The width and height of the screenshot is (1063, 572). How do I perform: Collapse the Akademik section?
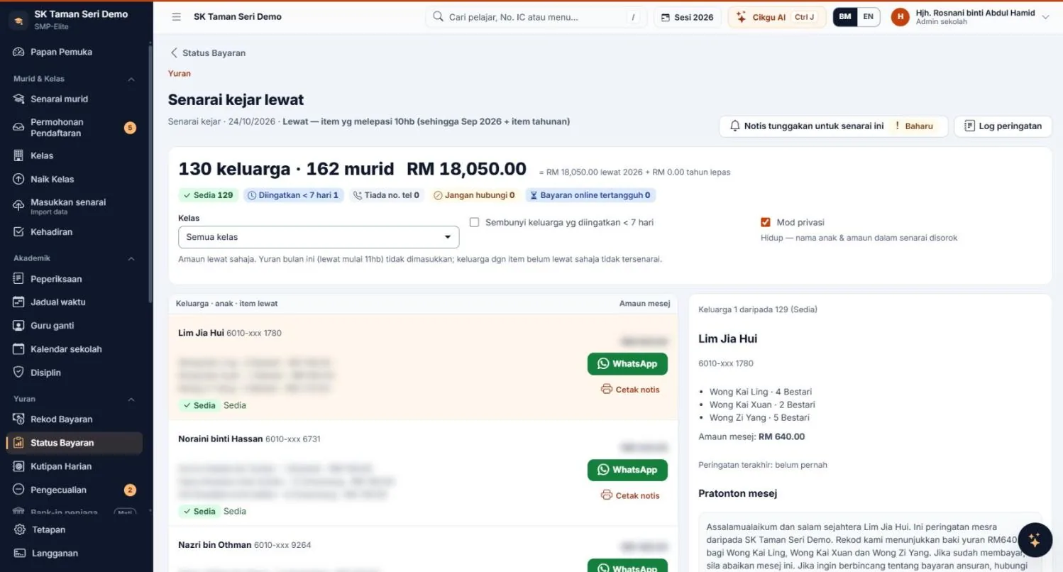(x=131, y=258)
